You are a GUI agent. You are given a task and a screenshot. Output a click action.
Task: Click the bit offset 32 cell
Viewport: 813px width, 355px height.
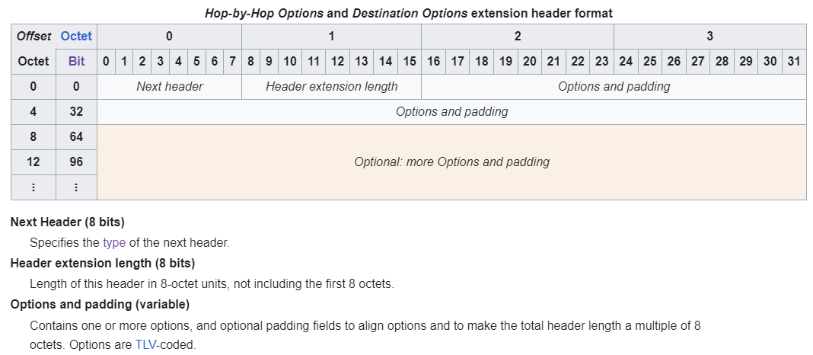76,111
